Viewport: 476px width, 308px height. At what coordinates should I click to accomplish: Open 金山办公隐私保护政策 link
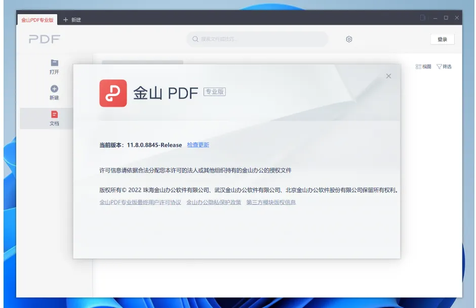[214, 202]
